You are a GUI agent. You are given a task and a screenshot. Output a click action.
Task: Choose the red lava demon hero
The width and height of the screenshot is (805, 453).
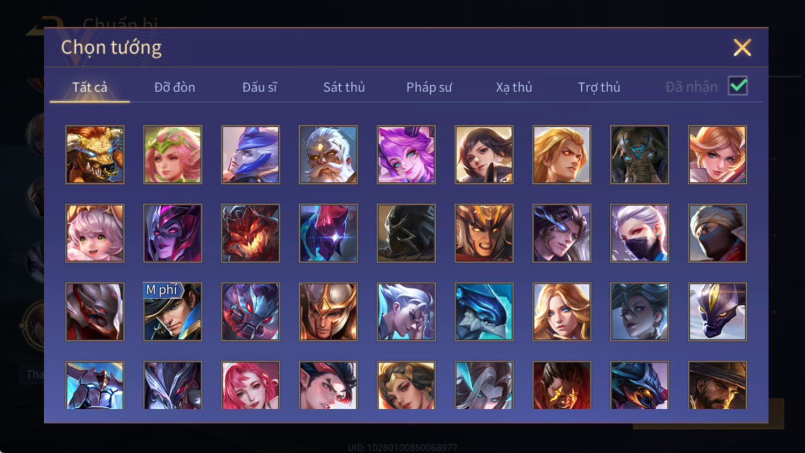click(250, 233)
